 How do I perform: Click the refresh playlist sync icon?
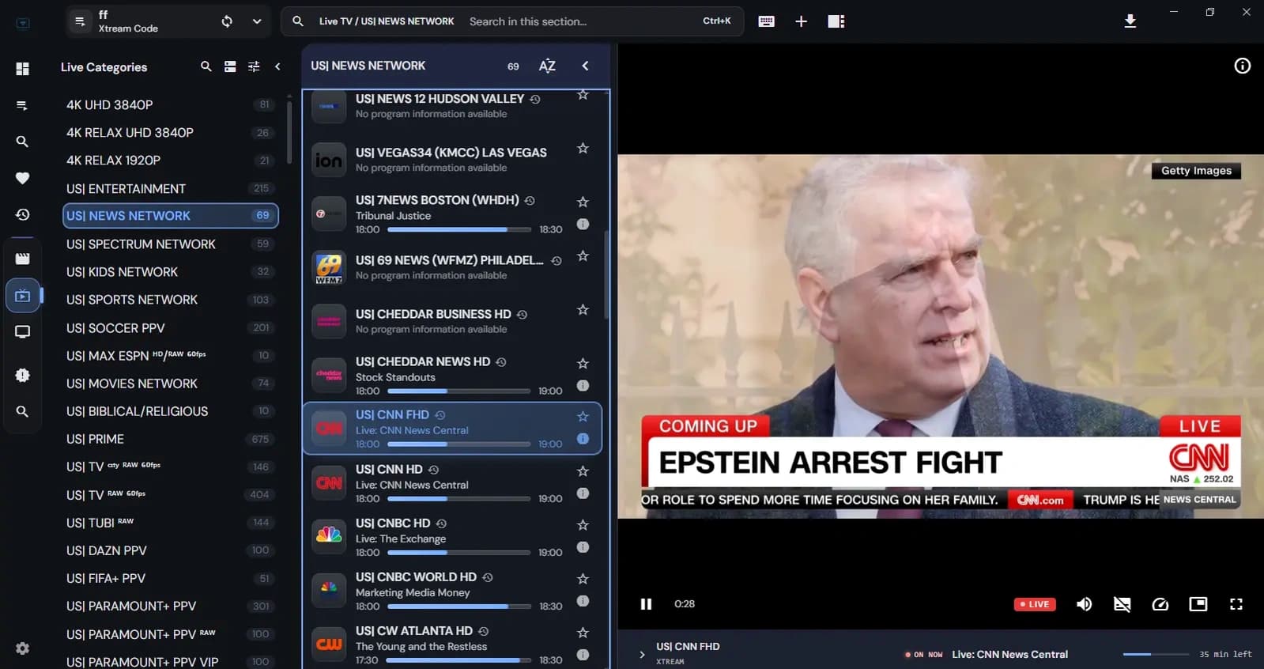[227, 21]
